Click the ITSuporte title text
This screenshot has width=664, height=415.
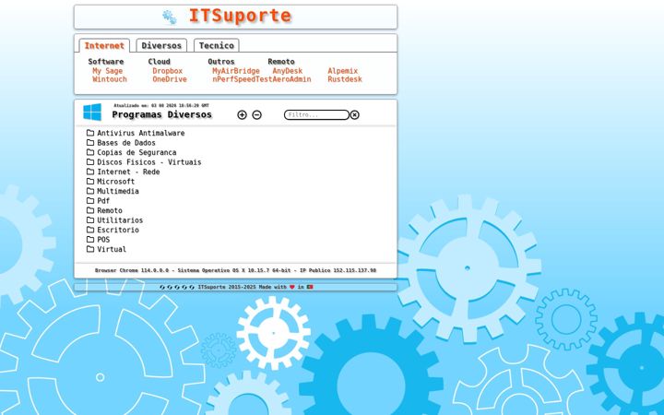240,16
